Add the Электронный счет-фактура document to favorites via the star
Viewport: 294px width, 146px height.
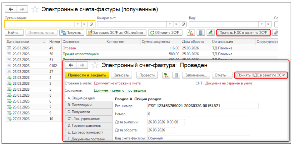pyautogui.click(x=95, y=65)
